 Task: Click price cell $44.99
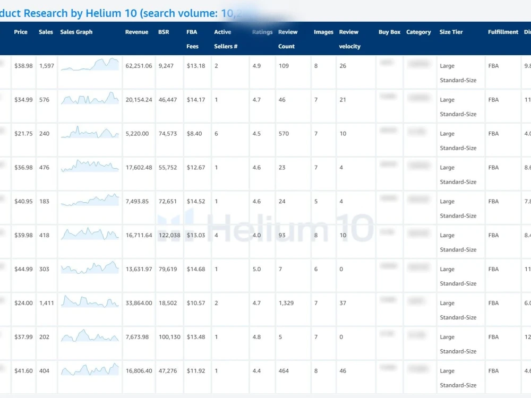pos(23,269)
